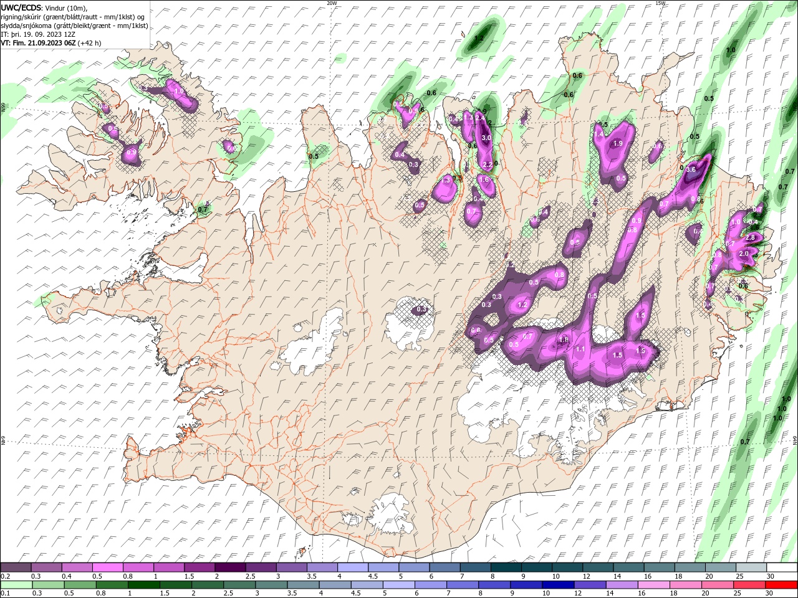This screenshot has height=598, width=798.
Task: Click the 'rigning/skúrir' legend description line
Action: coord(73,17)
